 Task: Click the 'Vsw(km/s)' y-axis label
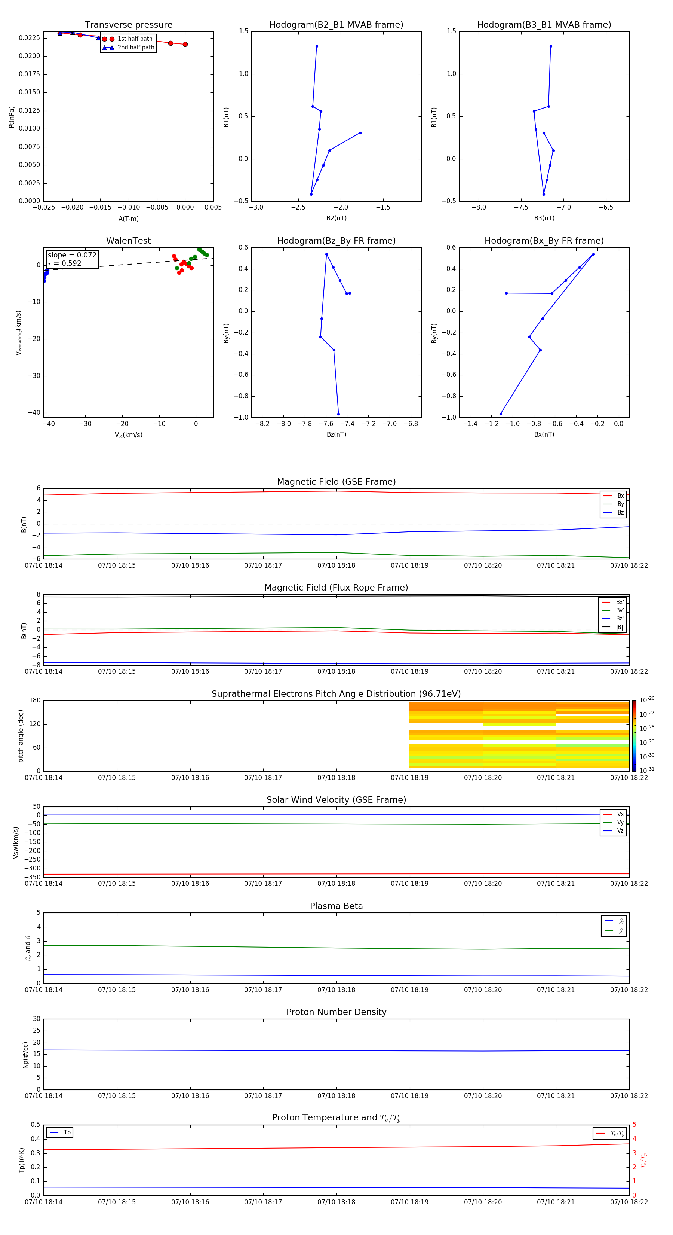click(x=16, y=842)
